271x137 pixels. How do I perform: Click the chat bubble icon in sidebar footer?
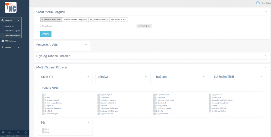[3, 132]
